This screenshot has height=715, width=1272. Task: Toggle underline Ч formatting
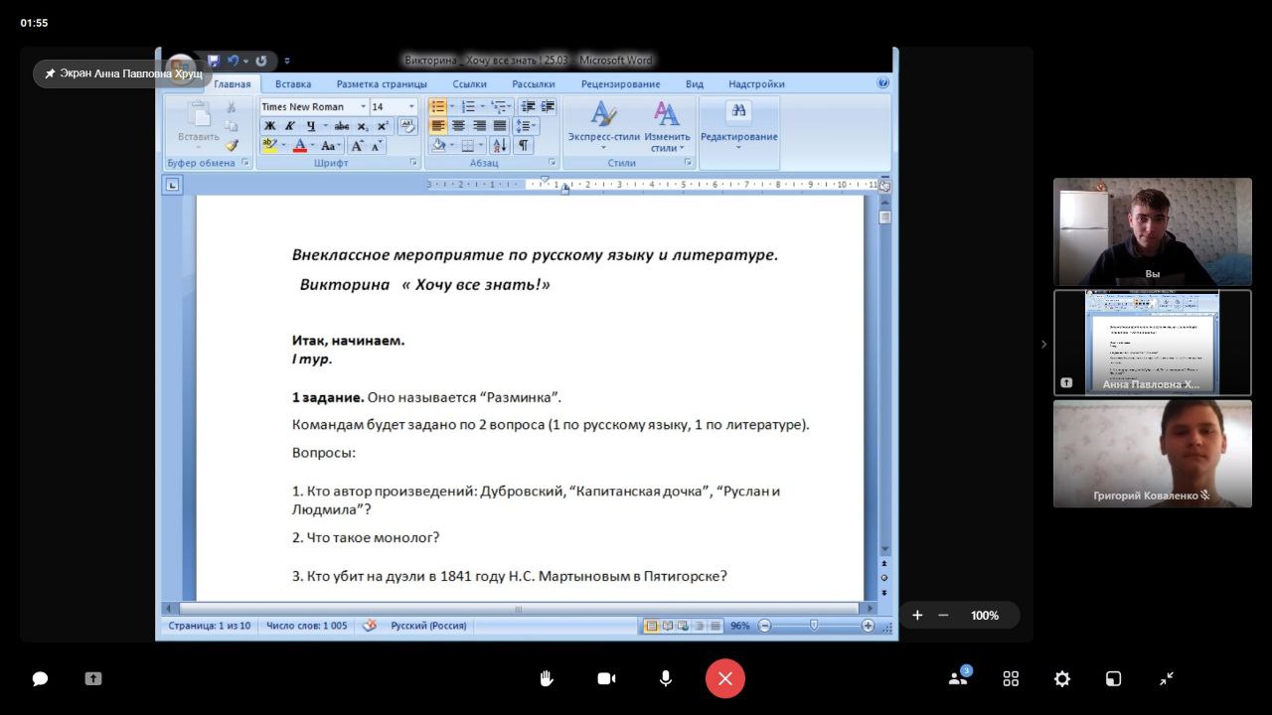click(x=311, y=126)
